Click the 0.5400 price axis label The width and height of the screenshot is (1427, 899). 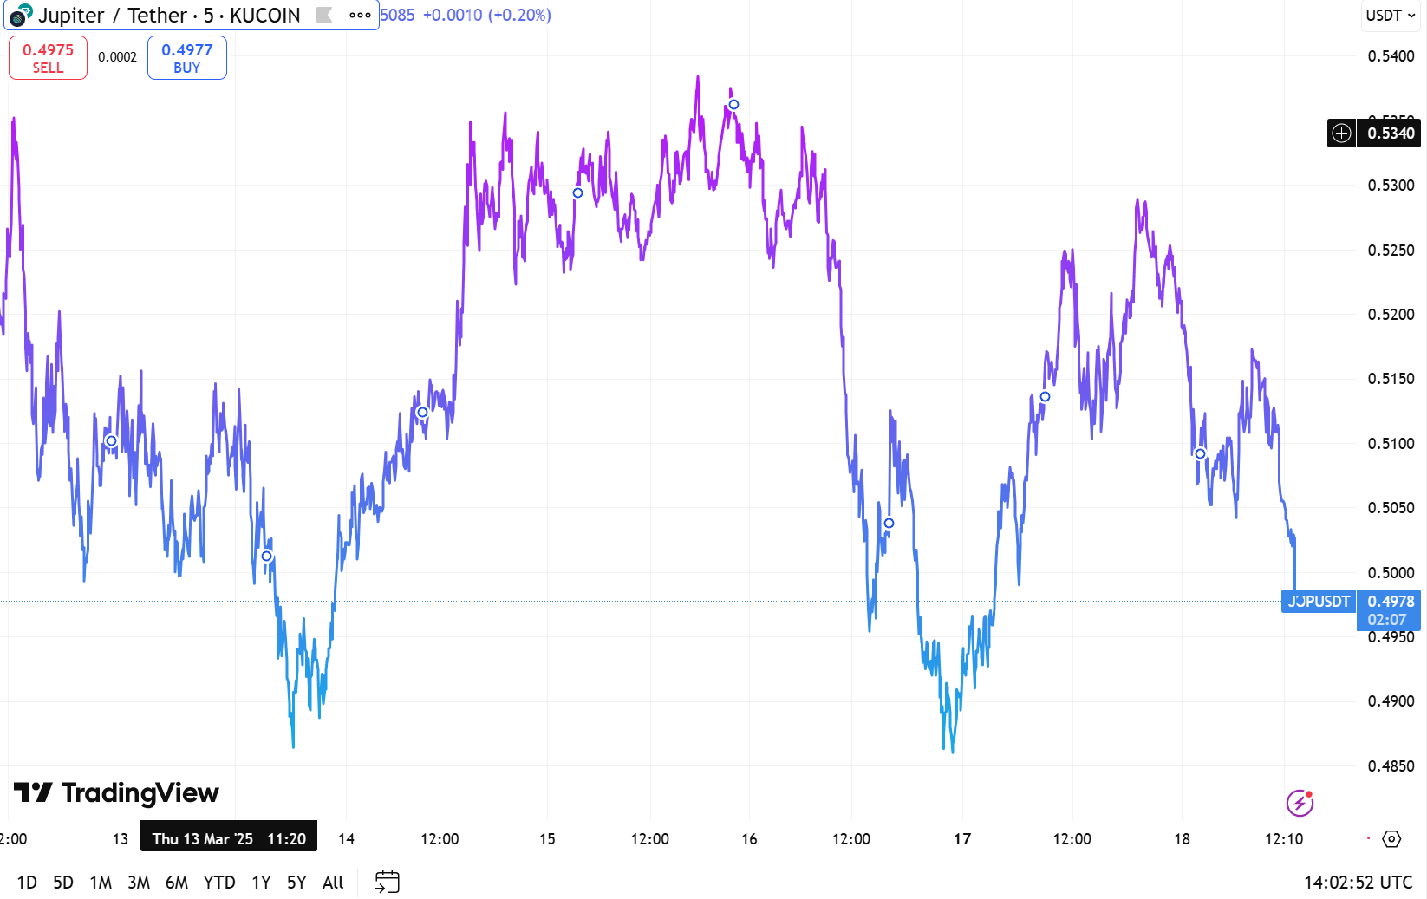[x=1391, y=56]
